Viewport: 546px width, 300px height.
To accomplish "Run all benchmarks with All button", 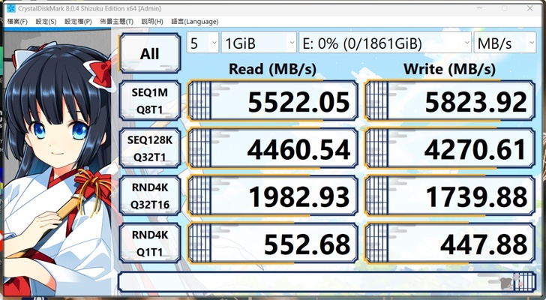I will [x=150, y=53].
